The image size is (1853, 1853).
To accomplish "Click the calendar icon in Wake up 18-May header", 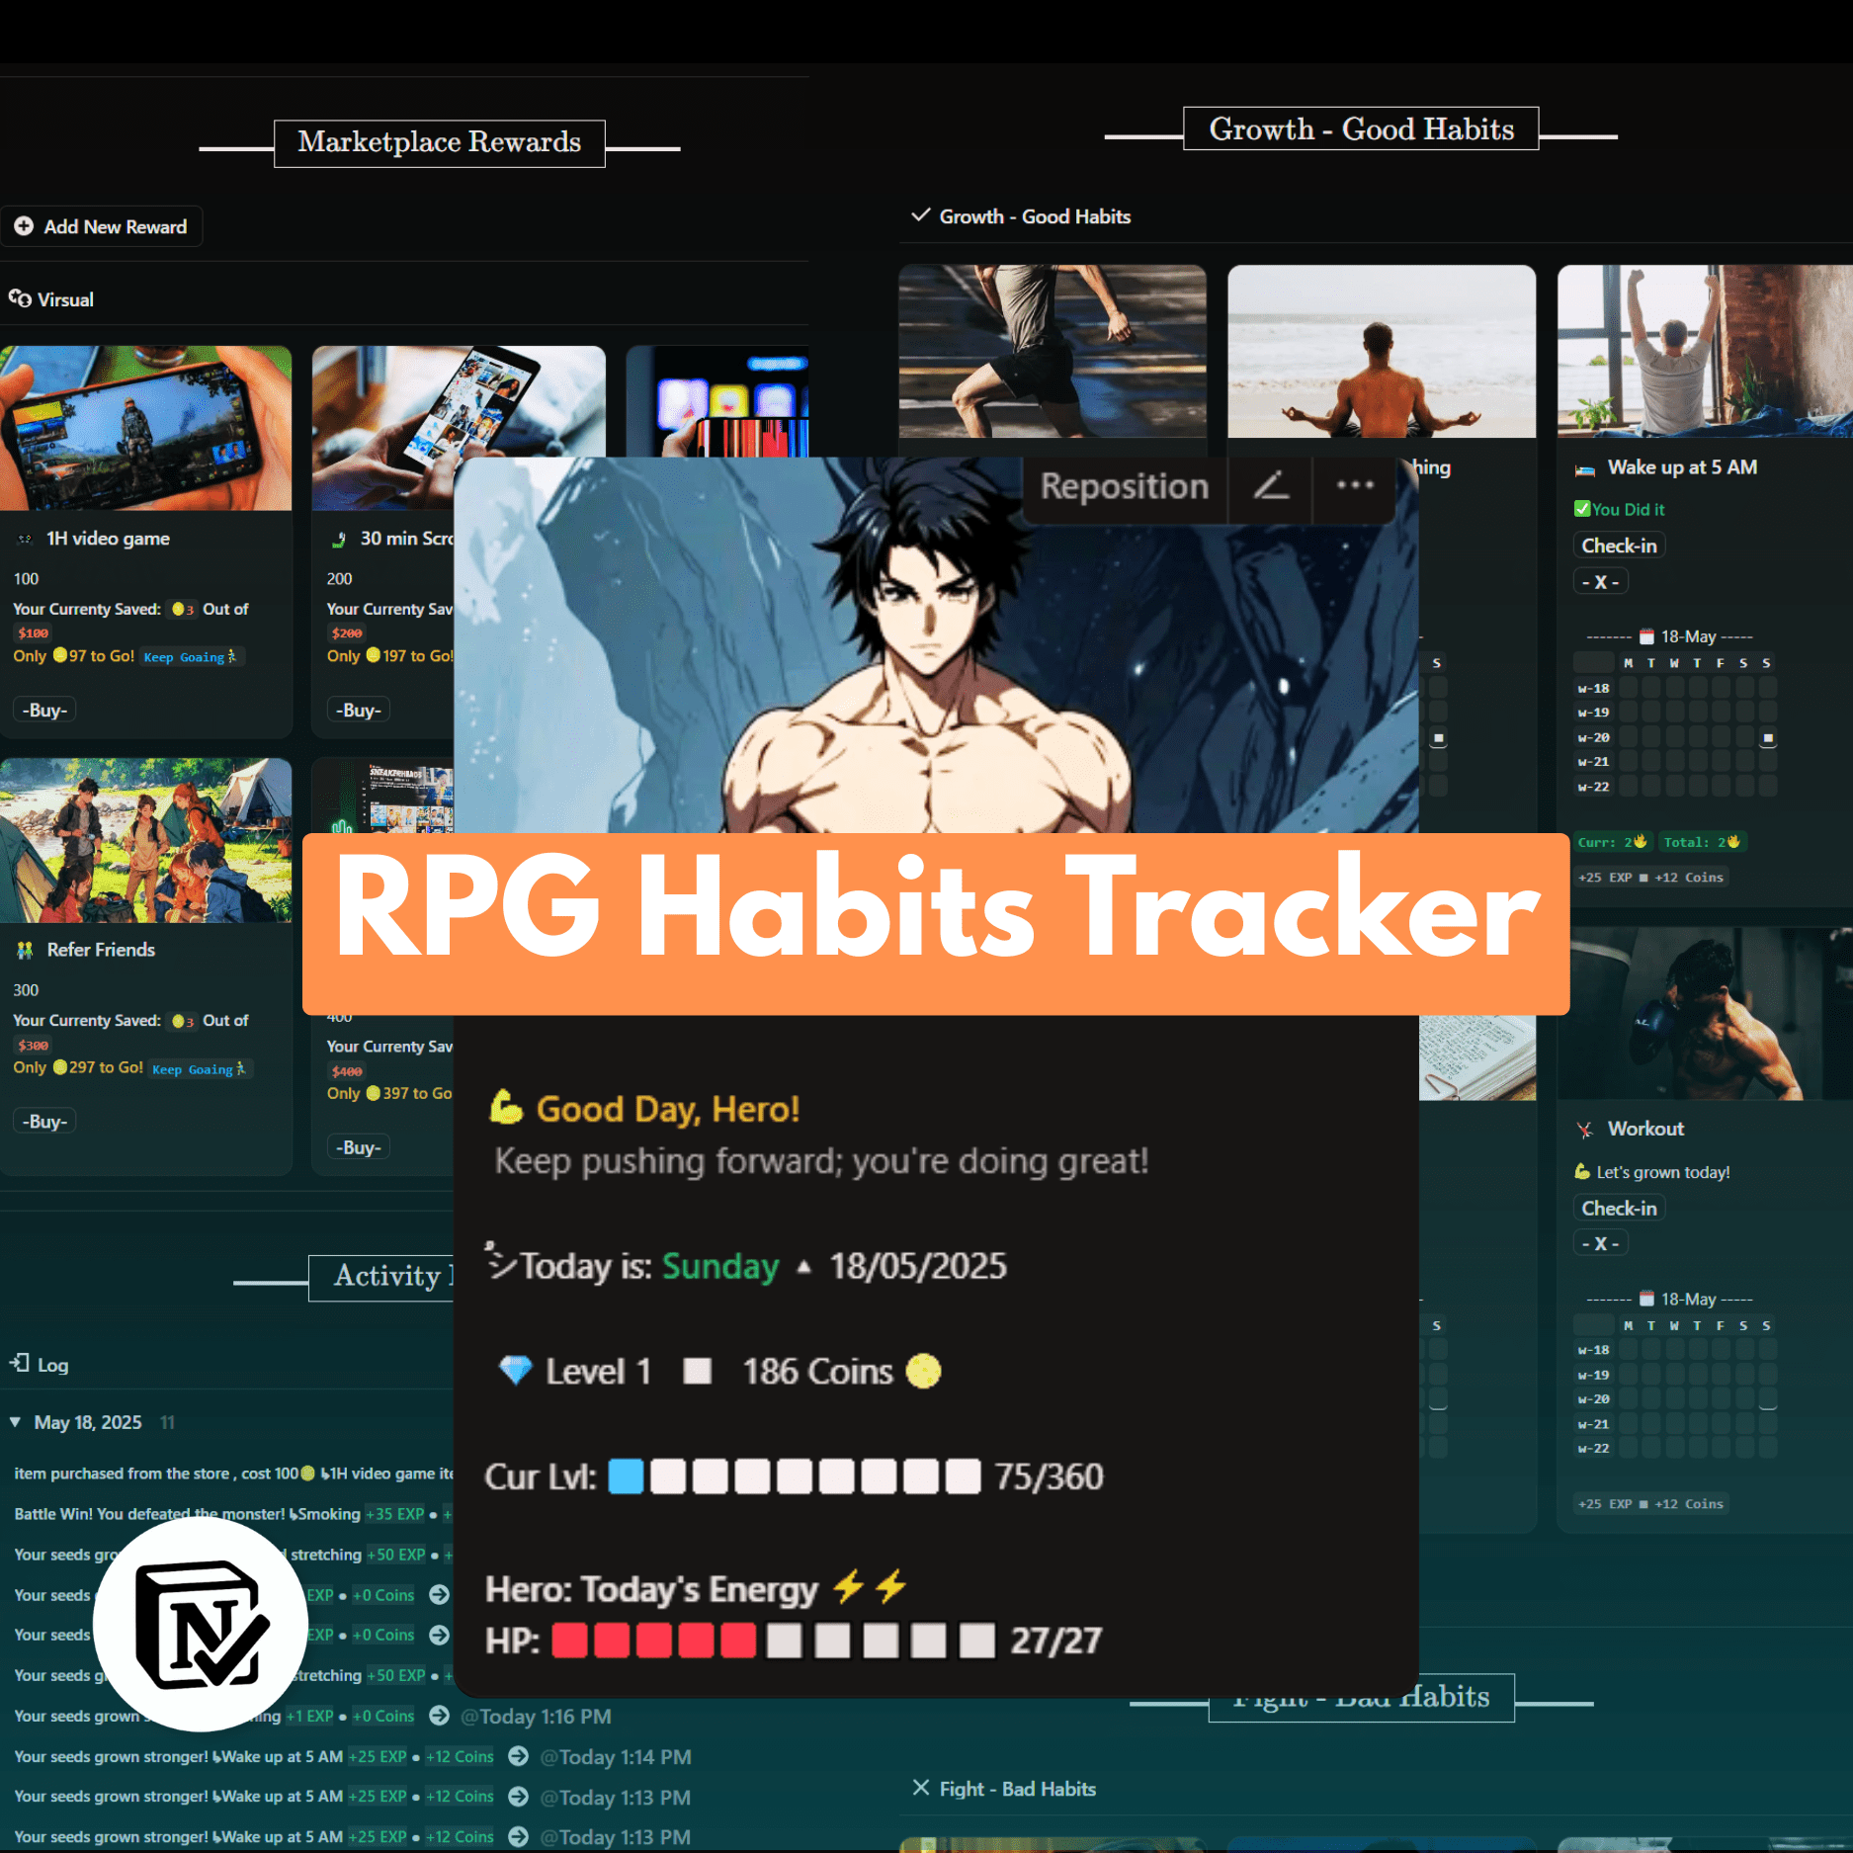I will point(1646,636).
